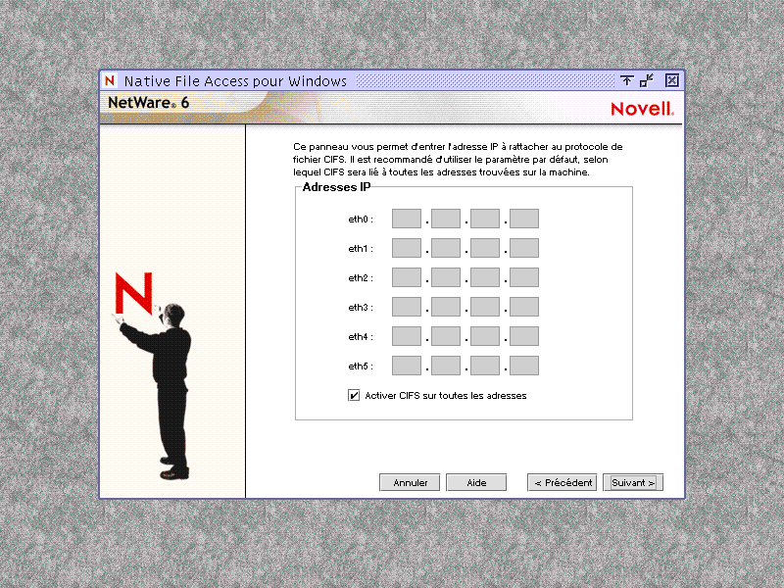
Task: Click the NetWare 6 banner text
Action: (149, 103)
